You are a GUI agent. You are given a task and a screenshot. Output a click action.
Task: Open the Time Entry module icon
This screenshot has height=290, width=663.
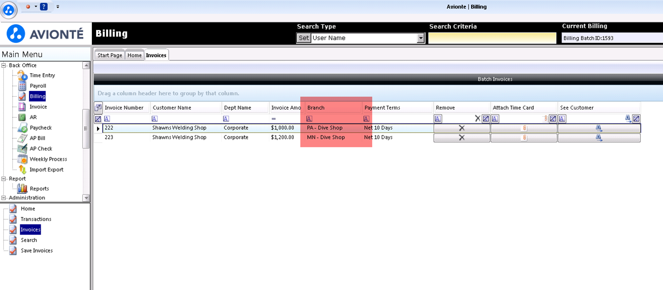click(22, 75)
